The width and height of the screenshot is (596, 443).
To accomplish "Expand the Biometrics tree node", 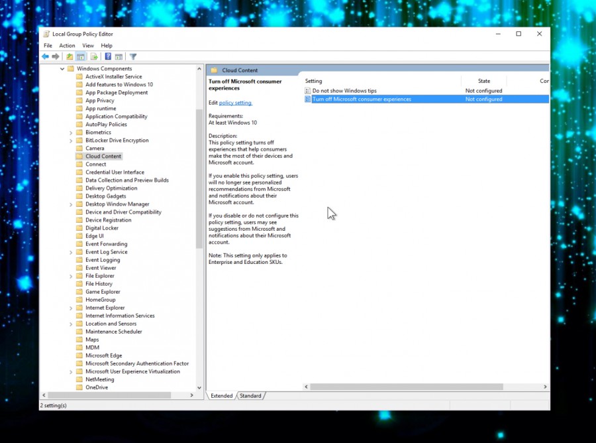I will pyautogui.click(x=71, y=132).
